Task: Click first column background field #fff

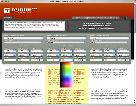Action: (24, 60)
